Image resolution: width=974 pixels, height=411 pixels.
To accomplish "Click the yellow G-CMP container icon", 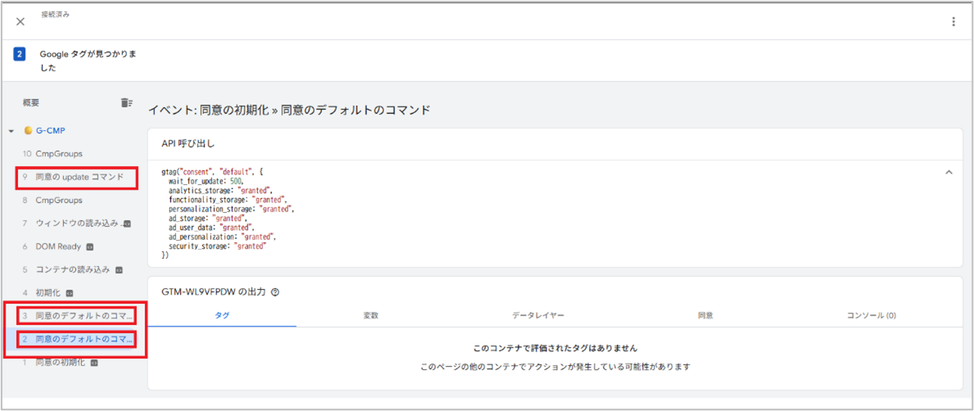I will pyautogui.click(x=27, y=131).
